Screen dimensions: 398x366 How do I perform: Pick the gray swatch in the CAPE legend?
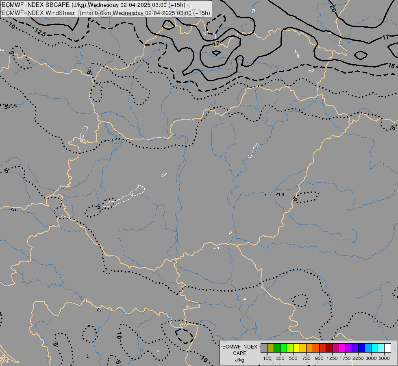[x=264, y=348]
